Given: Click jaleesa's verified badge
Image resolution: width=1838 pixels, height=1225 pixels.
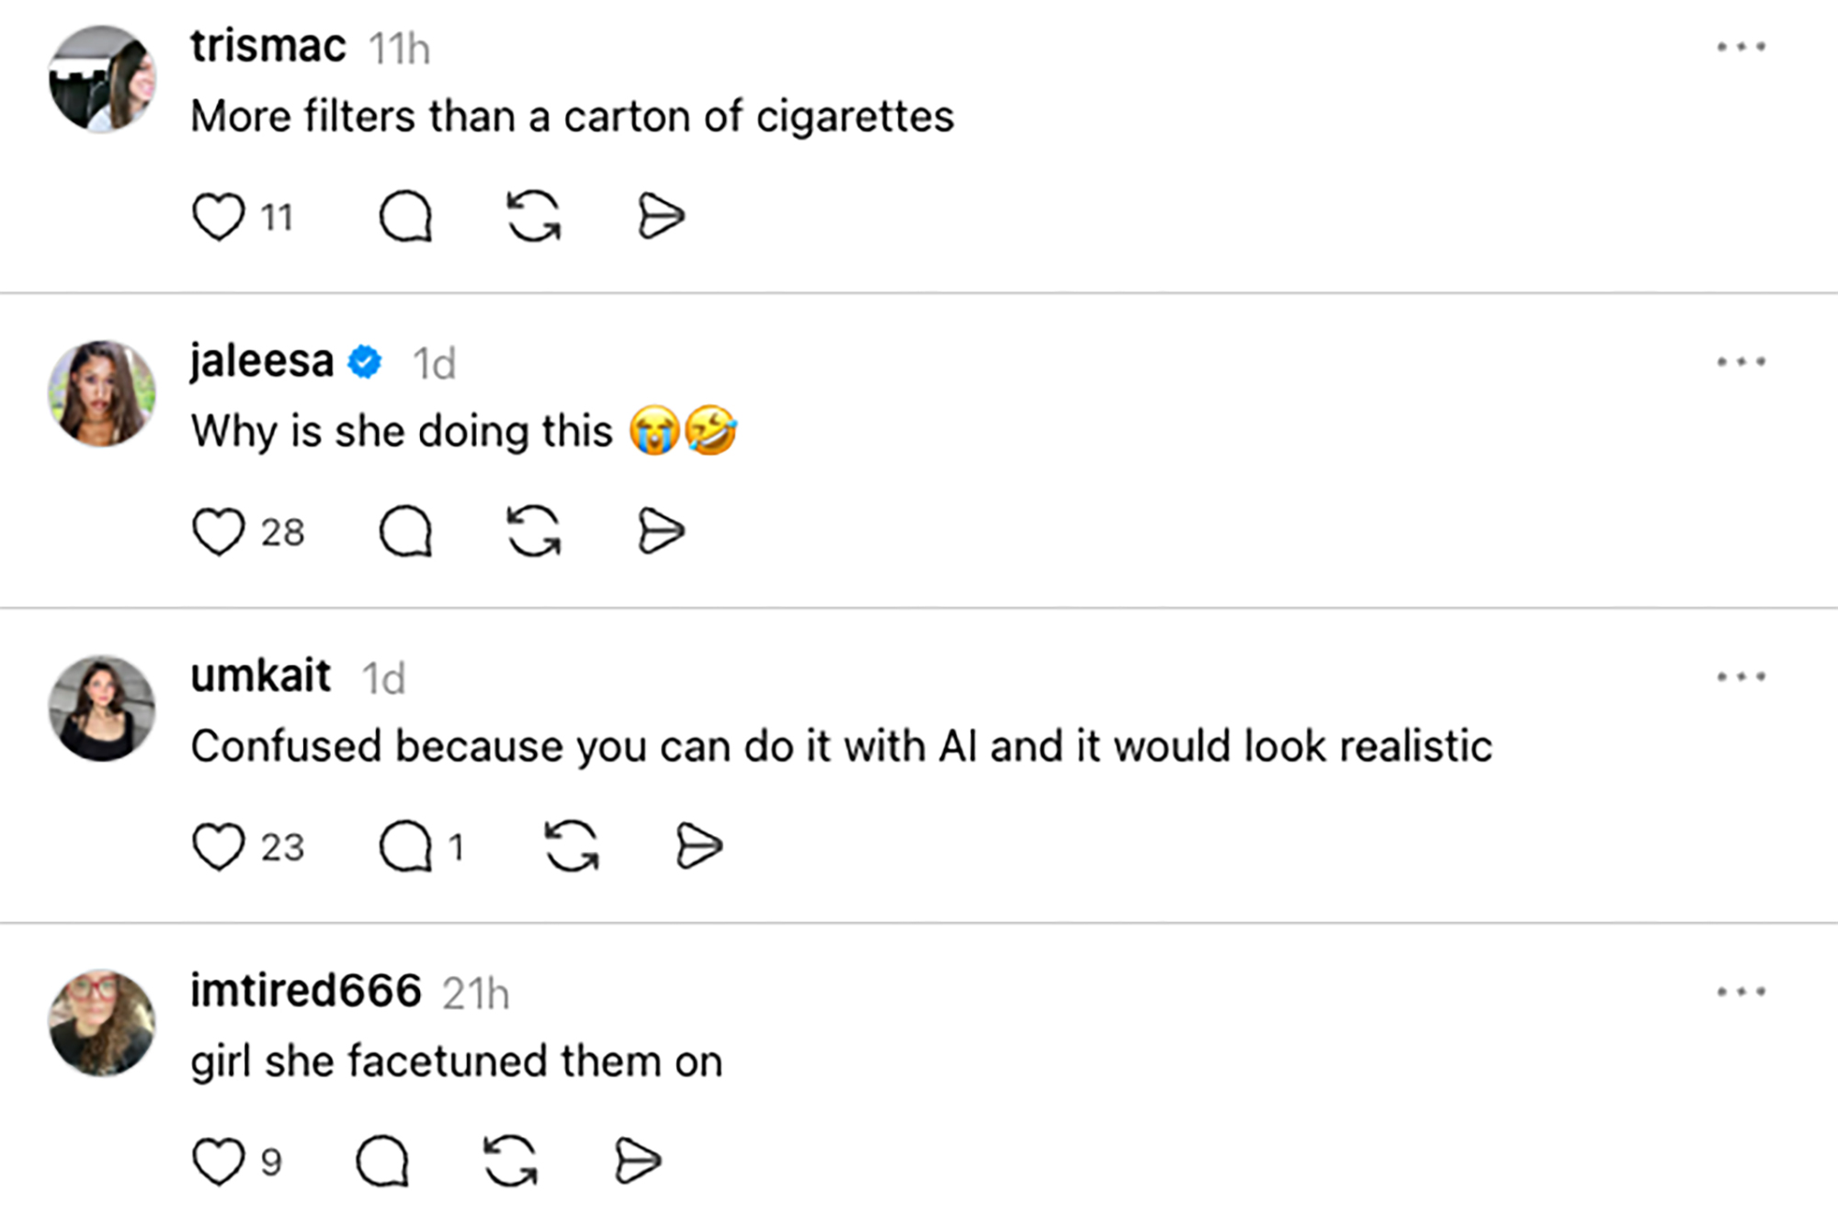Looking at the screenshot, I should (x=365, y=362).
